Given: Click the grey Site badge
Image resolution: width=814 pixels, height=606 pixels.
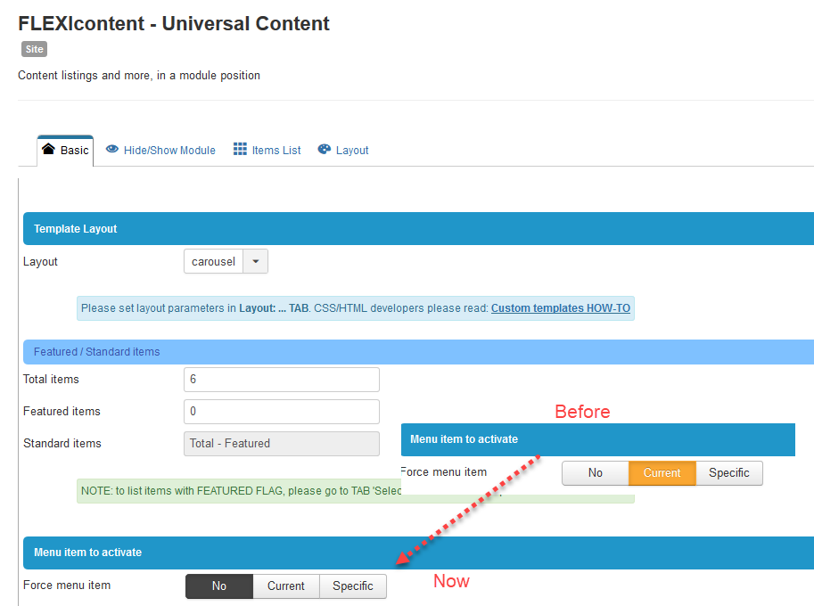Looking at the screenshot, I should (34, 49).
